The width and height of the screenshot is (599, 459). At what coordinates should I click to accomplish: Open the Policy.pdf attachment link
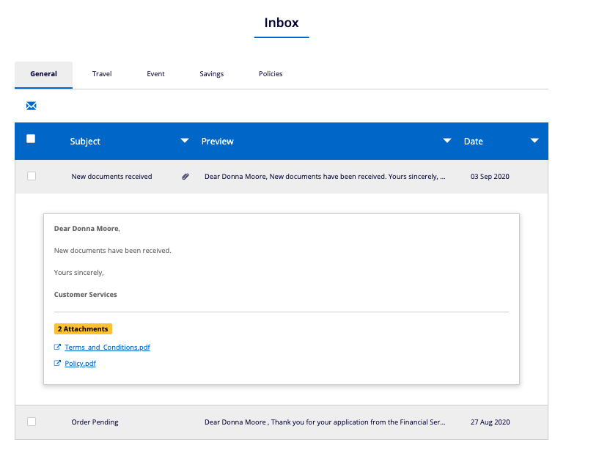click(80, 364)
